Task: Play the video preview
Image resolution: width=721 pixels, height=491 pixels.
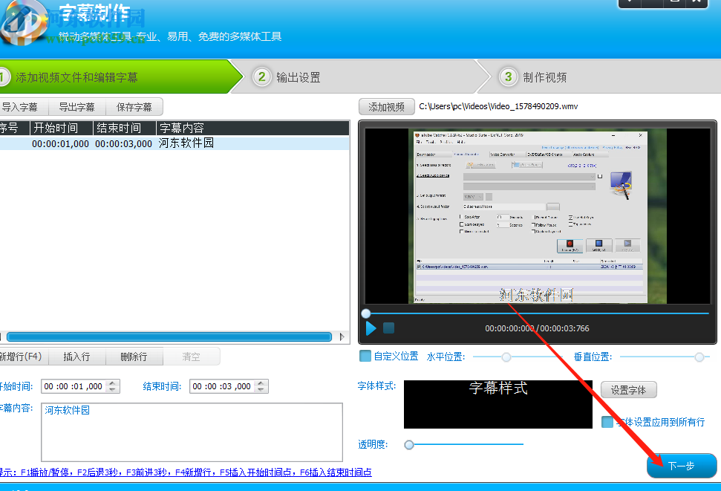Action: pyautogui.click(x=371, y=328)
